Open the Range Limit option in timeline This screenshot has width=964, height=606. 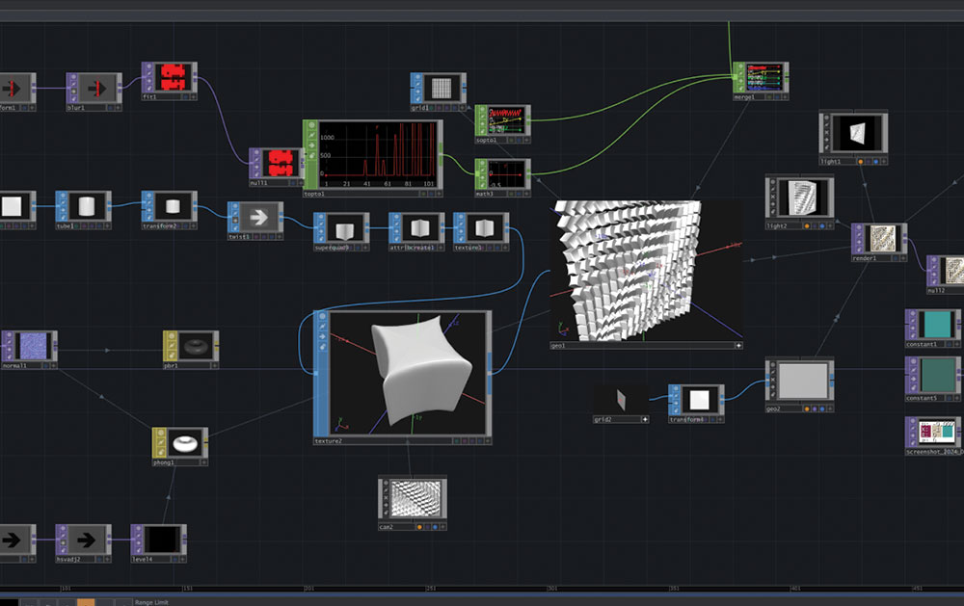point(152,600)
